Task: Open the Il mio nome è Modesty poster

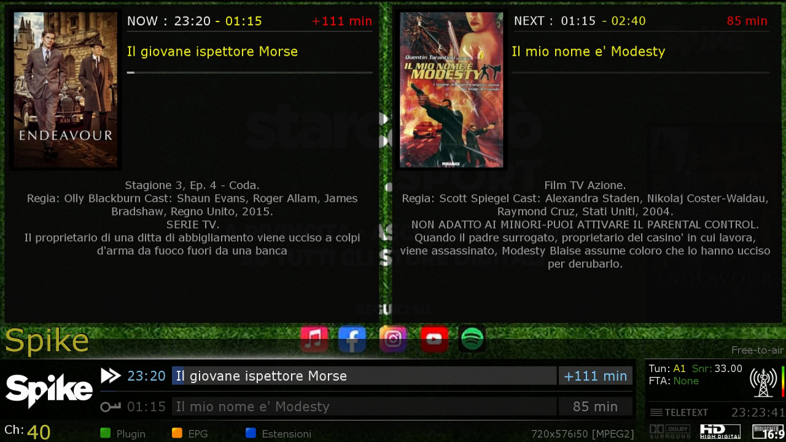Action: point(451,90)
